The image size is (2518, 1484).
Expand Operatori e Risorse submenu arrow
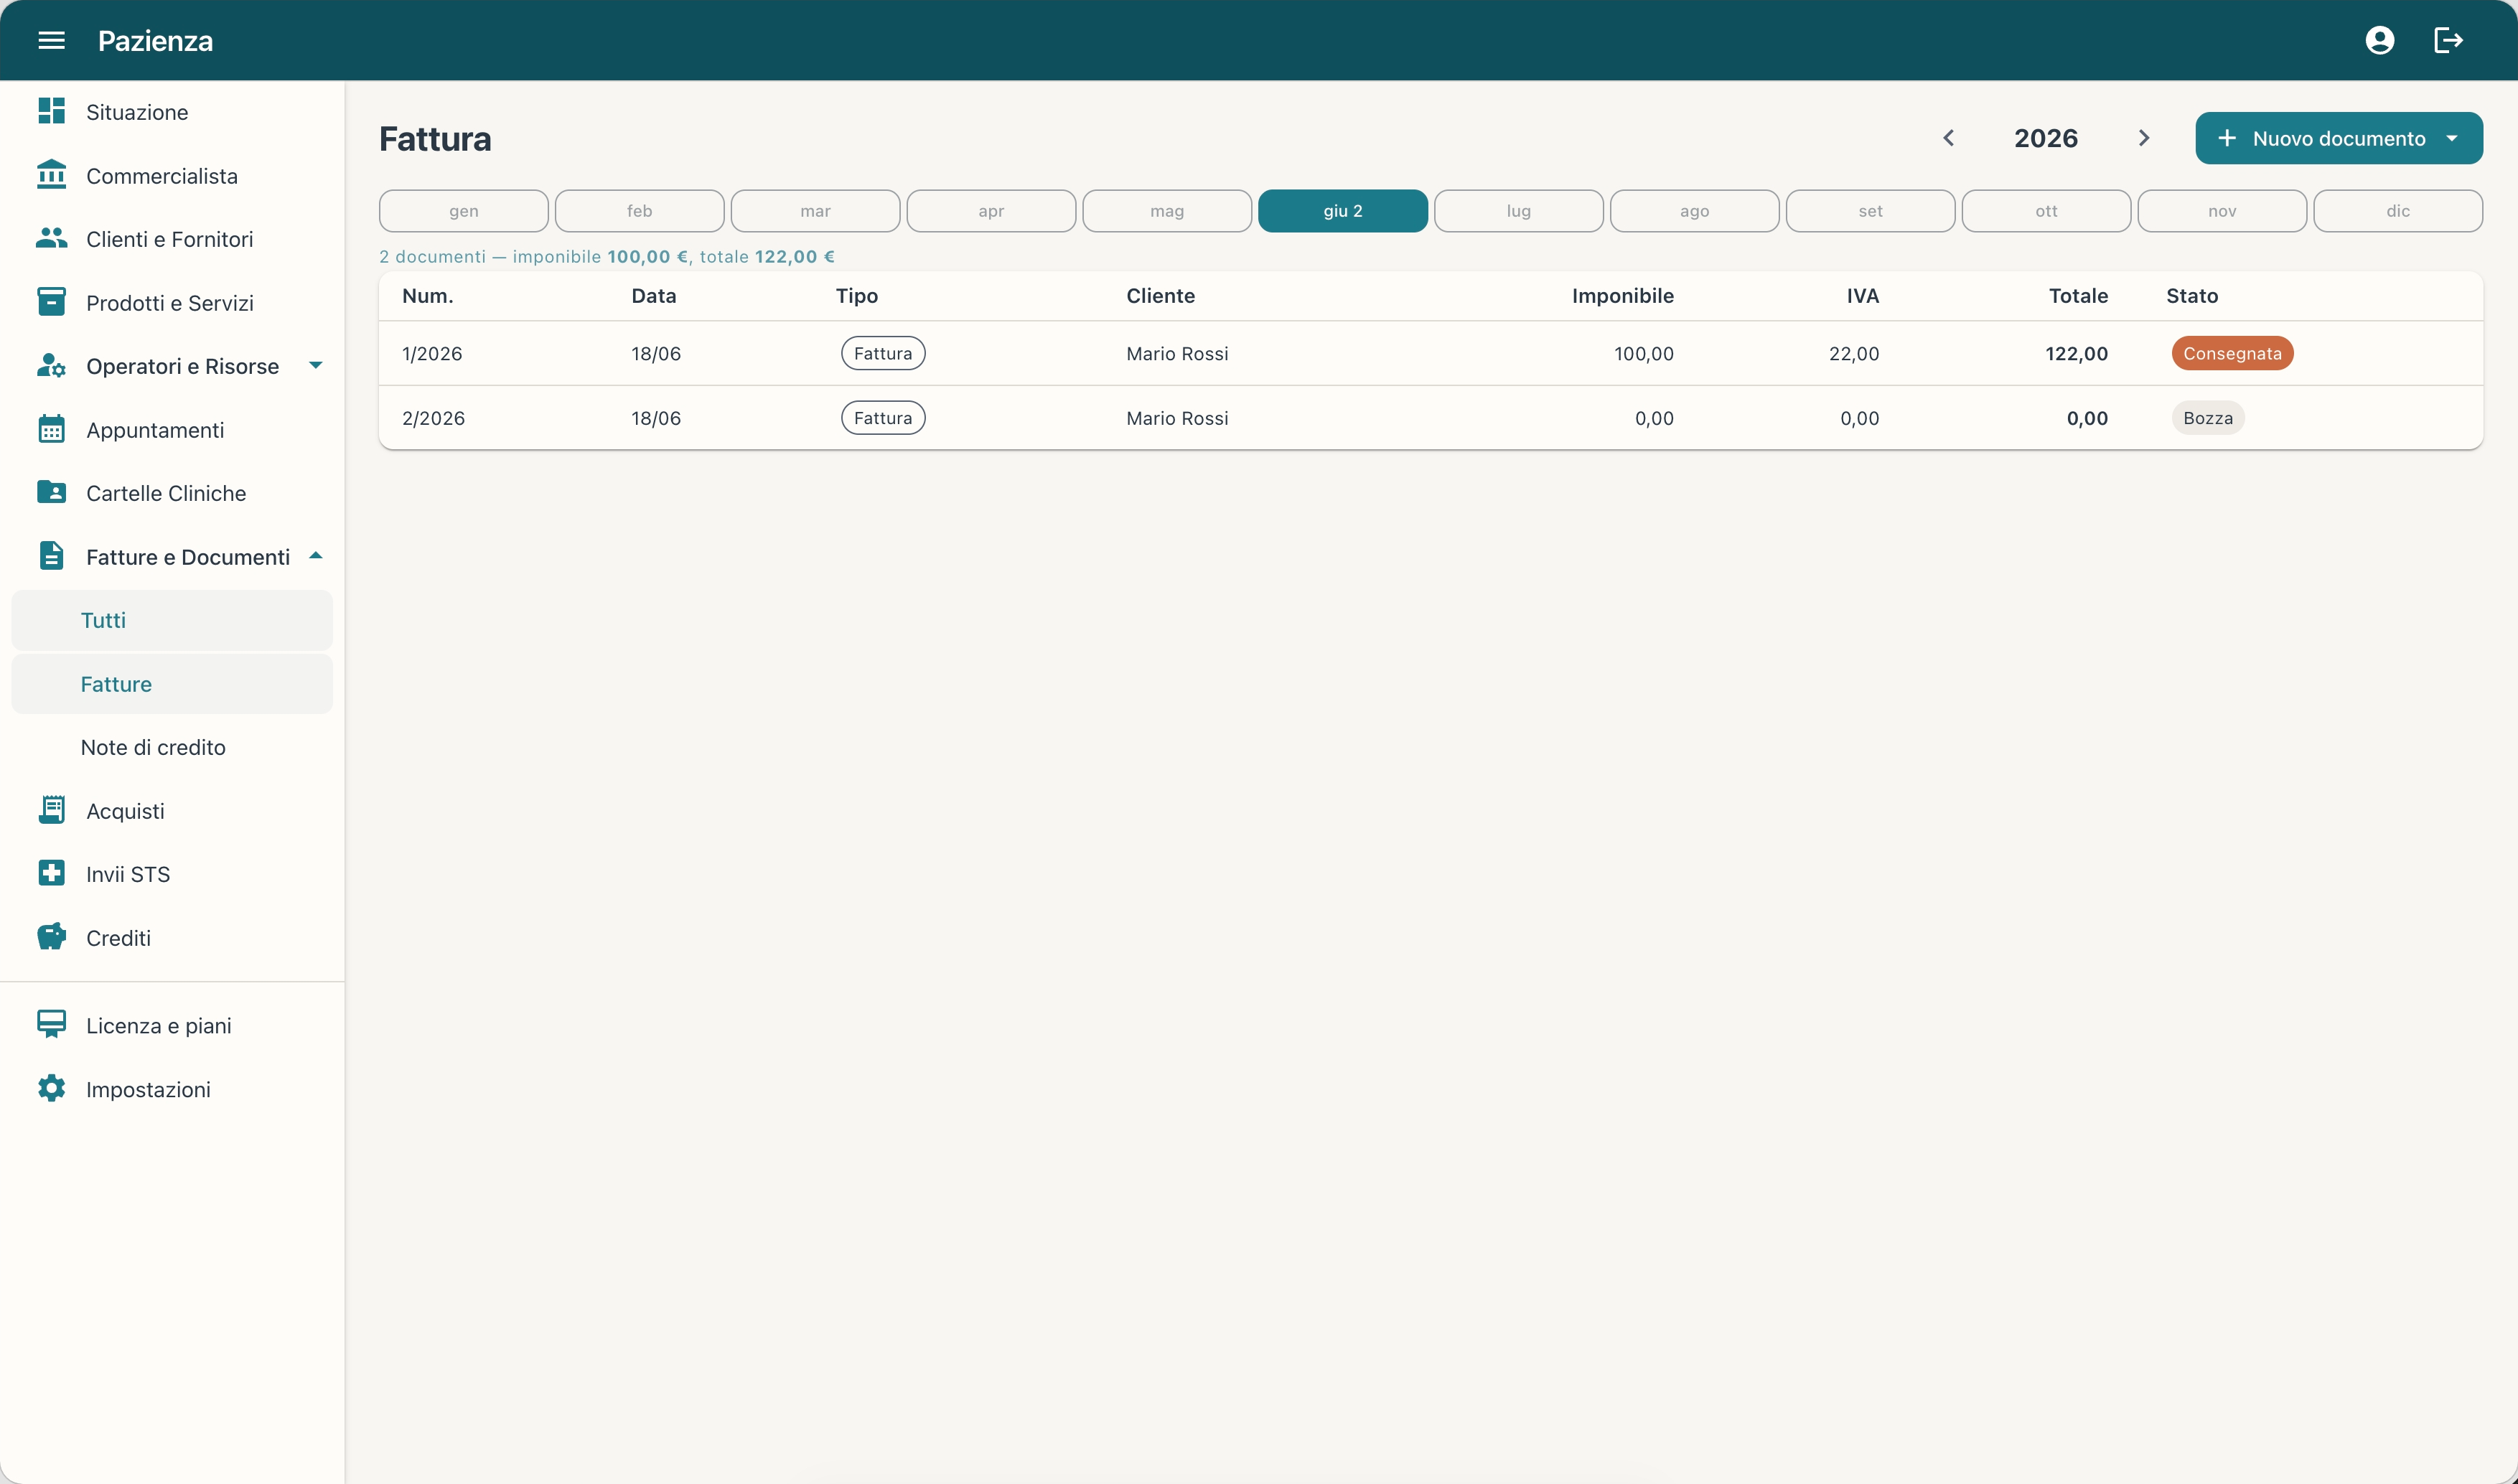tap(316, 365)
